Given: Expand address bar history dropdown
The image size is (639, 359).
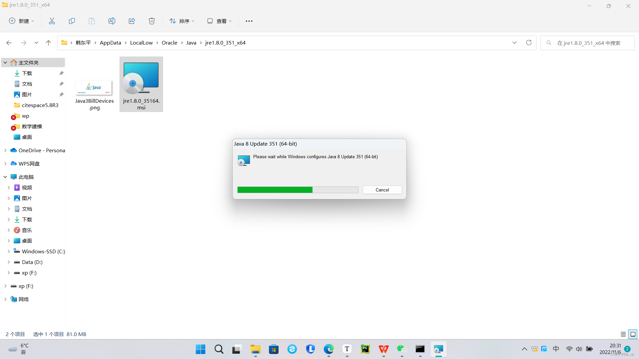Looking at the screenshot, I should click(x=515, y=43).
